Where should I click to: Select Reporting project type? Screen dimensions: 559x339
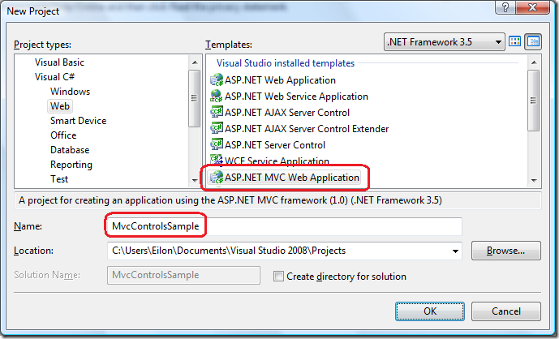[71, 165]
